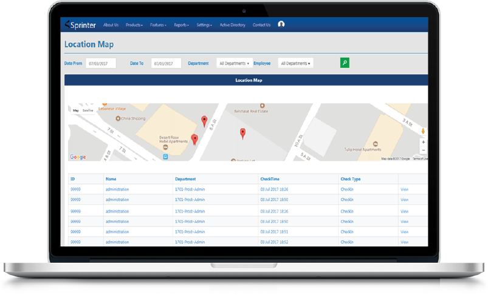Open the user profile avatar icon

coord(281,24)
